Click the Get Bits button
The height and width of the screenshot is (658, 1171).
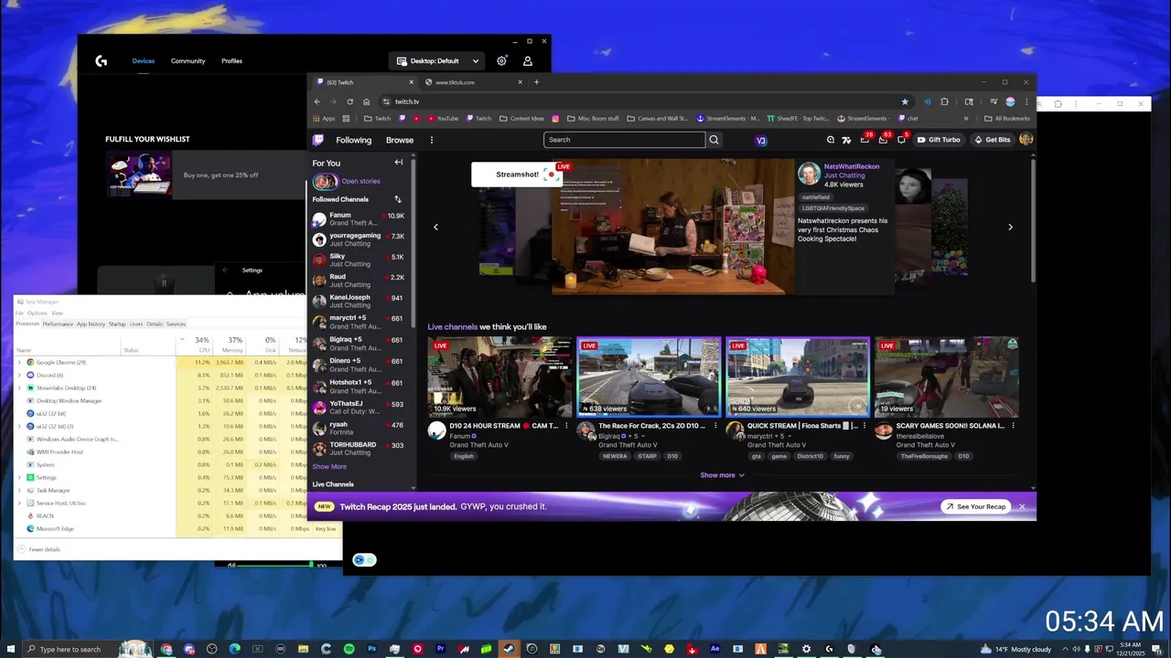click(993, 140)
